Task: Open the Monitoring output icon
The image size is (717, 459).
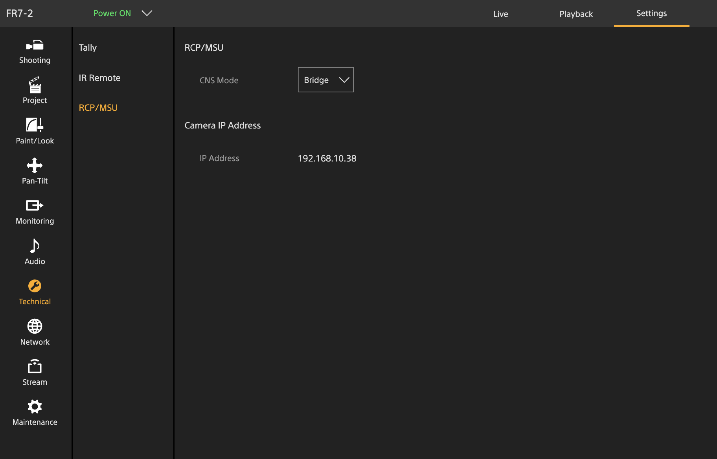Action: pyautogui.click(x=35, y=205)
